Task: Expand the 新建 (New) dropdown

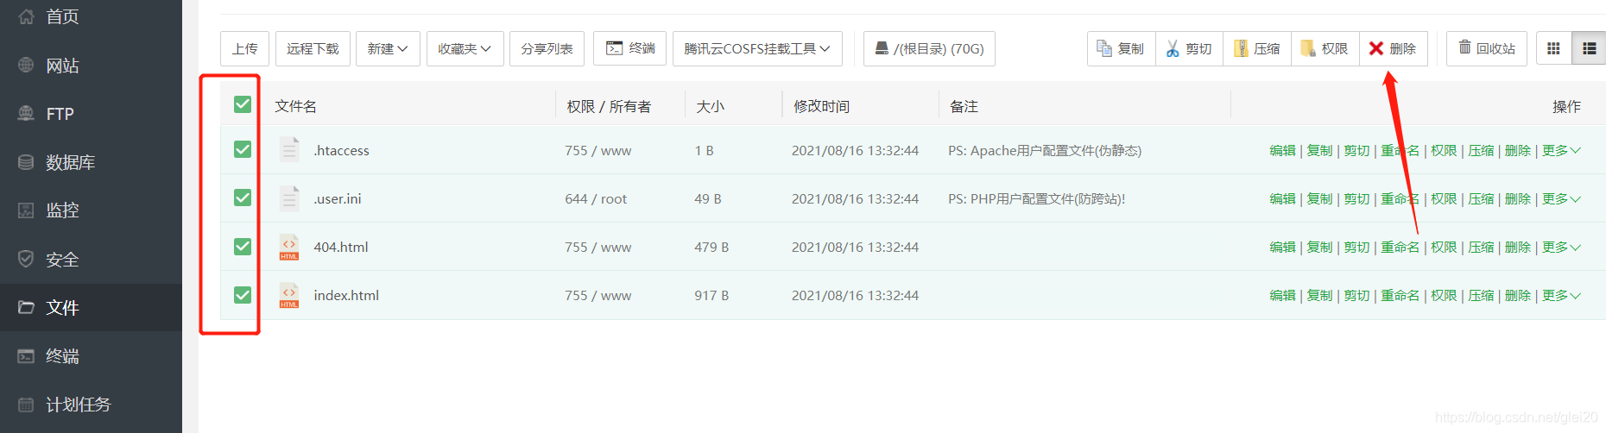Action: [388, 48]
